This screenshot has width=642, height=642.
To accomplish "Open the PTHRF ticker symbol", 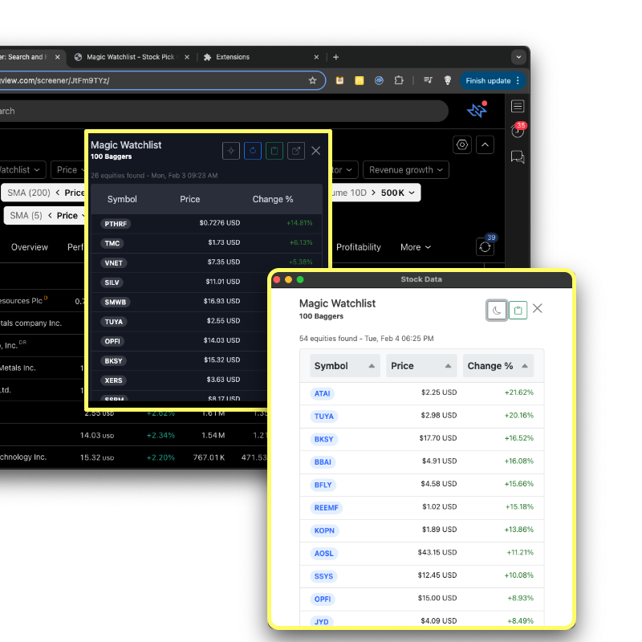I will pyautogui.click(x=115, y=224).
